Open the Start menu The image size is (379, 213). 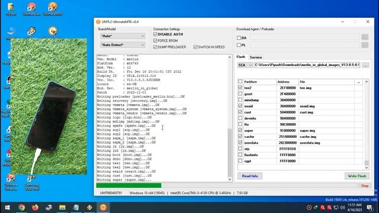7,208
